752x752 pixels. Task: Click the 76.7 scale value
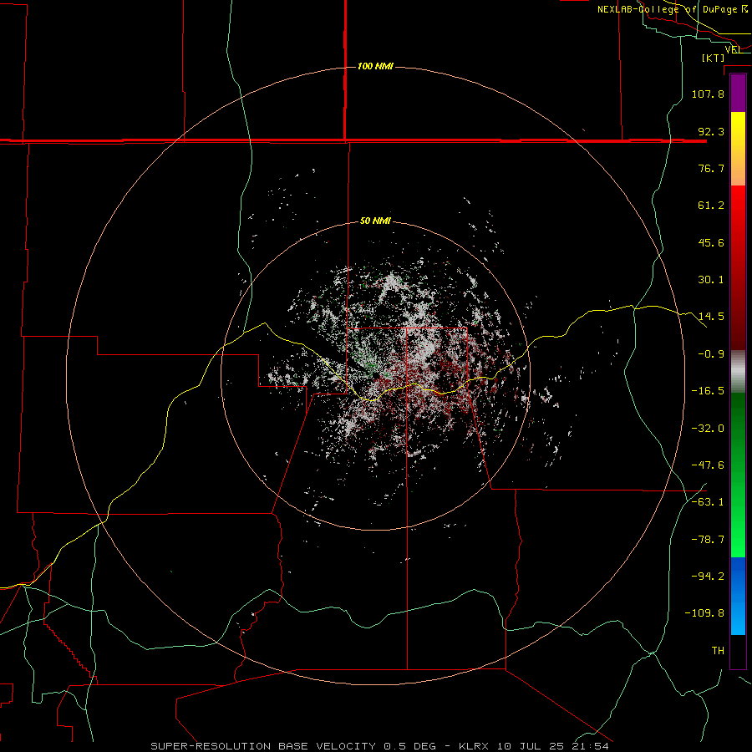click(711, 168)
